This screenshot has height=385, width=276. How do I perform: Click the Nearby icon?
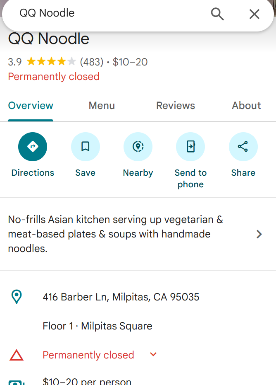pos(138,147)
